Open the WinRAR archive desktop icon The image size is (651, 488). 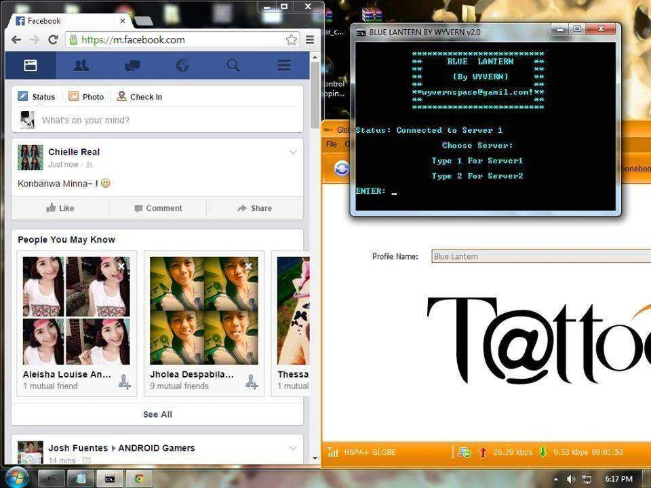tap(372, 14)
